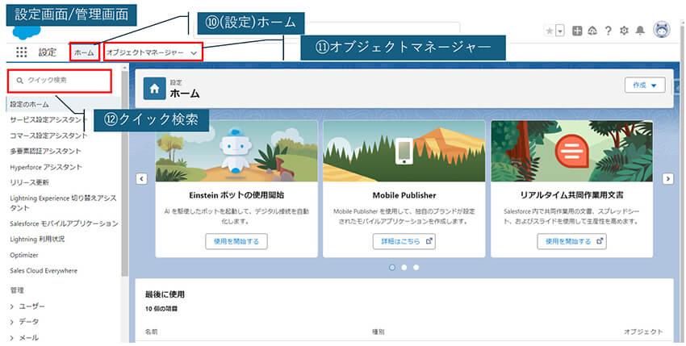Click 詳細はこちら under Mobile Publisher
This screenshot has width=686, height=346.
pos(404,241)
